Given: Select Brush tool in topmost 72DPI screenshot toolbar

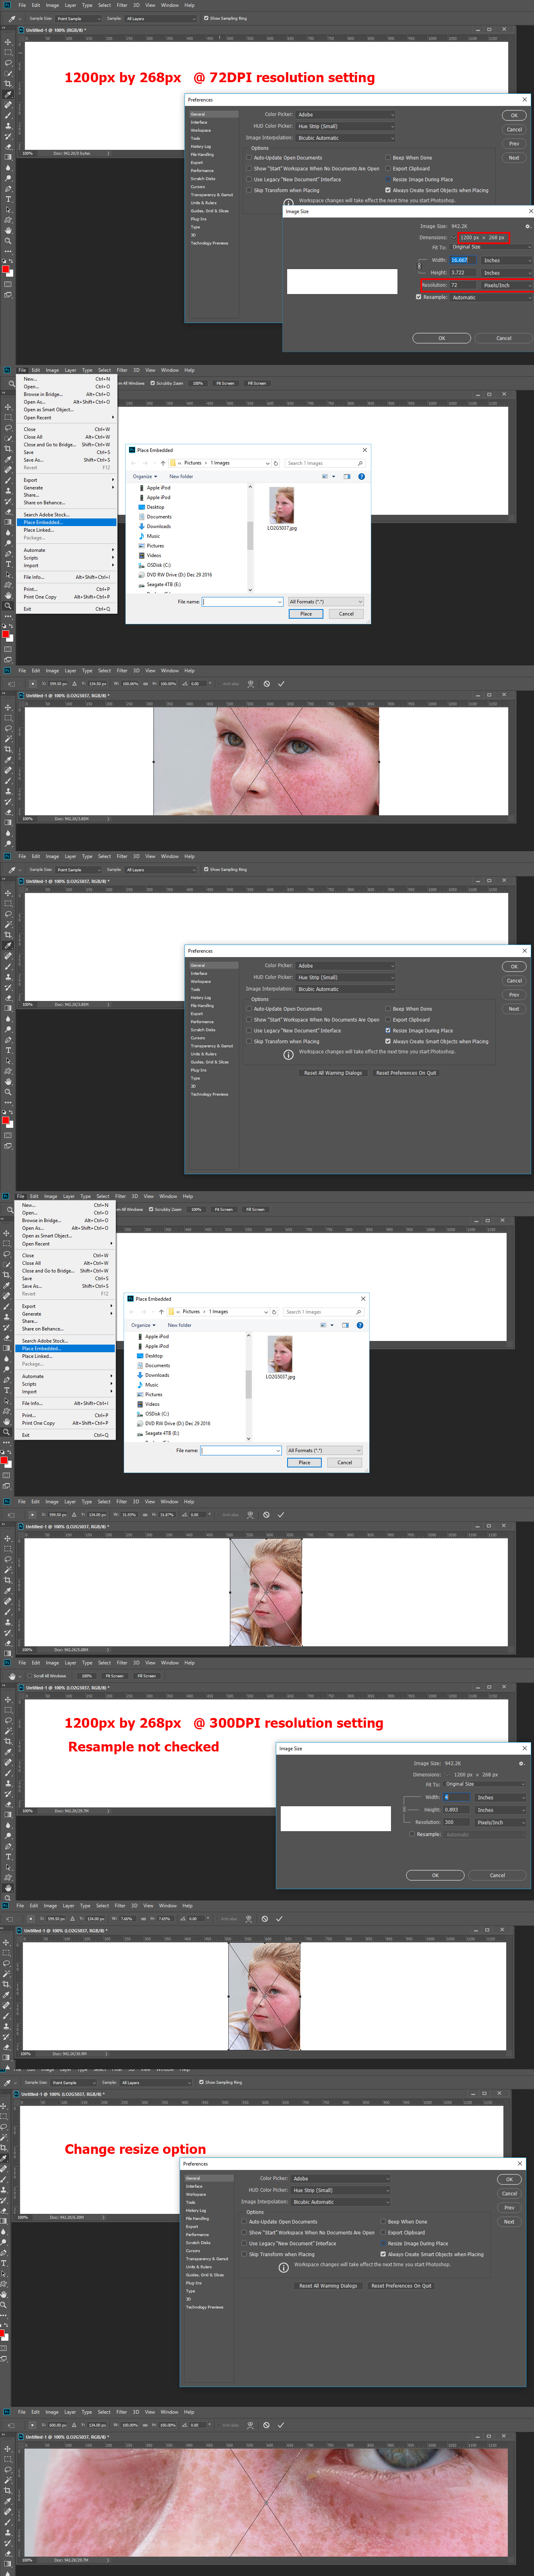Looking at the screenshot, I should click(8, 115).
